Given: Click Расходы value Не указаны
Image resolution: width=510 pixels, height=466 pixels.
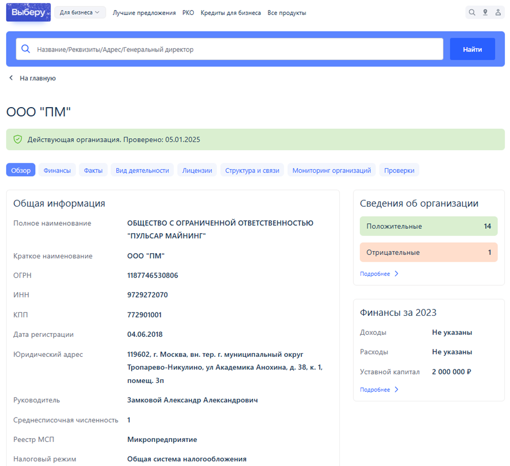Looking at the screenshot, I should pyautogui.click(x=452, y=352).
